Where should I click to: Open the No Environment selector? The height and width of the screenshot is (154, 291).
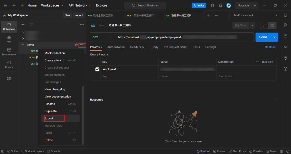pyautogui.click(x=255, y=15)
